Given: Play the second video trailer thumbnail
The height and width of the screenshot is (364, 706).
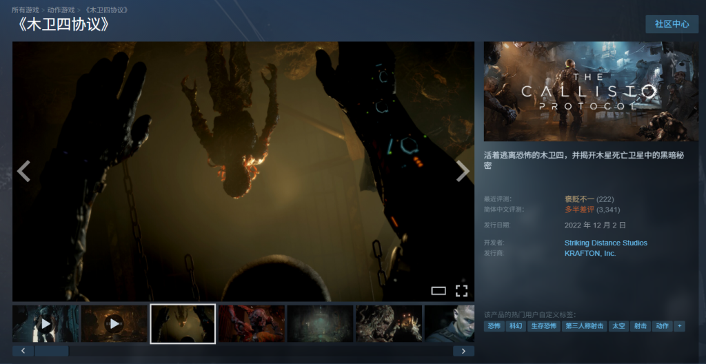Looking at the screenshot, I should click(114, 323).
